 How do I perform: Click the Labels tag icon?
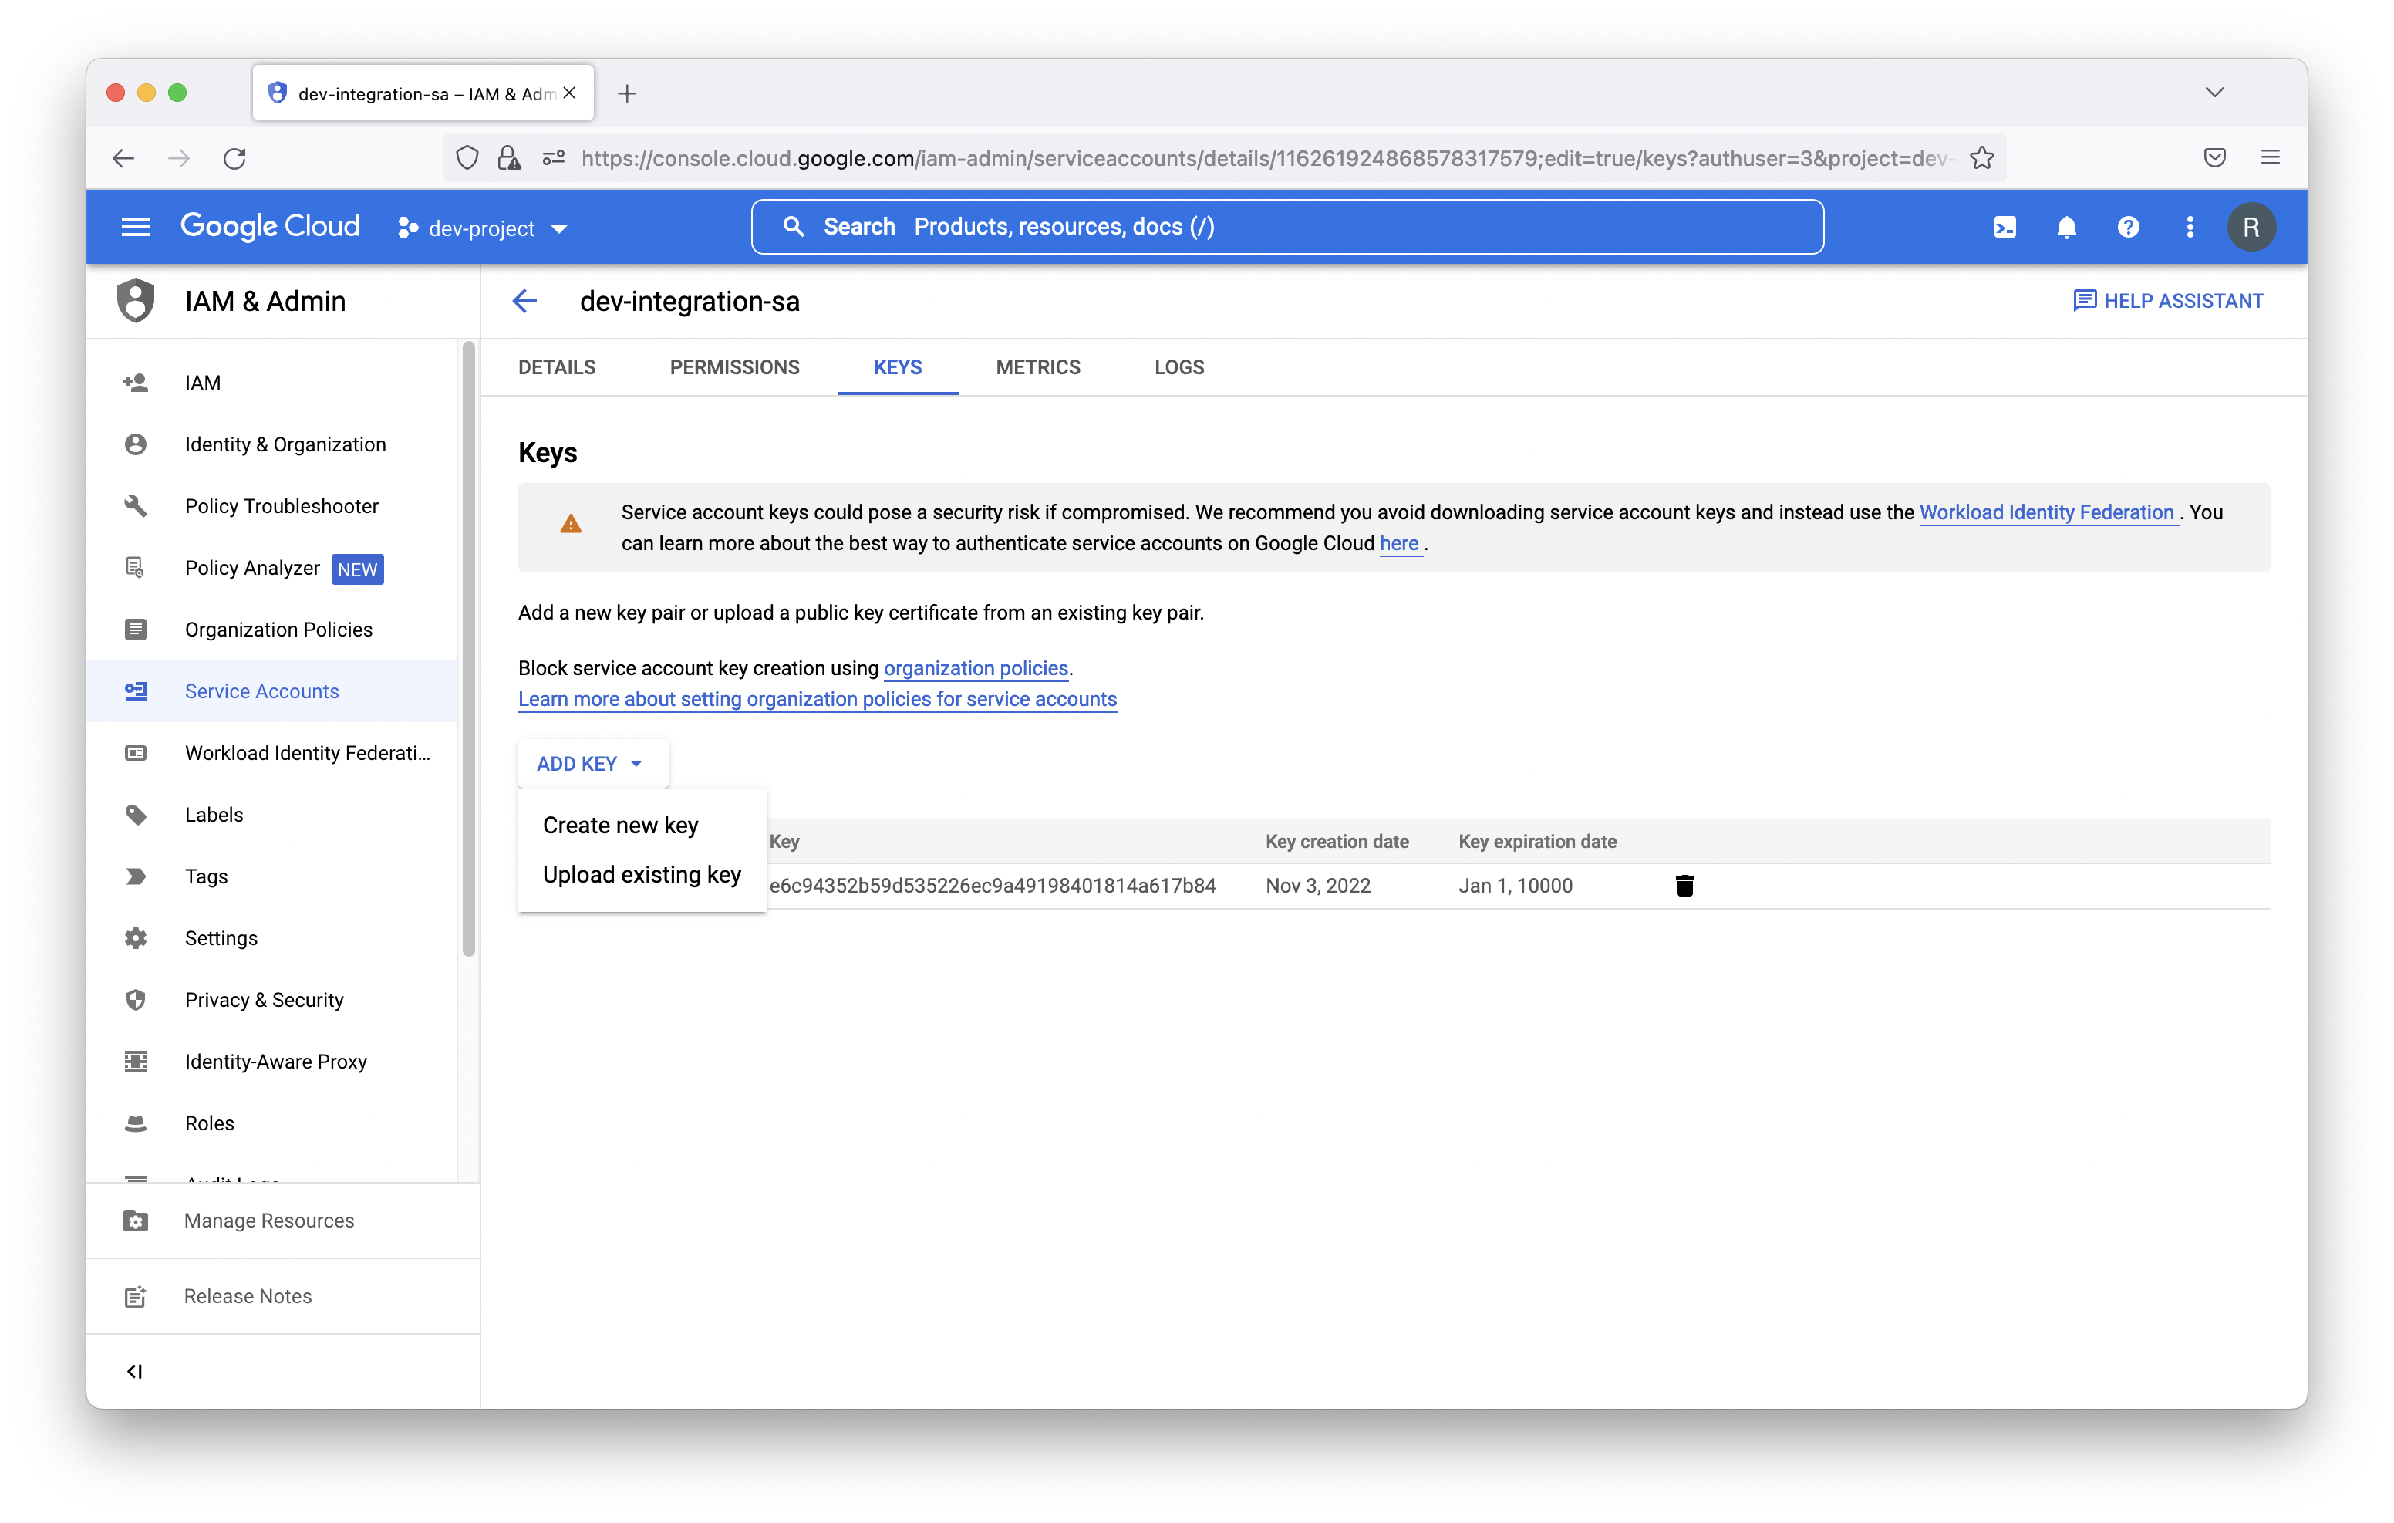pyautogui.click(x=135, y=815)
